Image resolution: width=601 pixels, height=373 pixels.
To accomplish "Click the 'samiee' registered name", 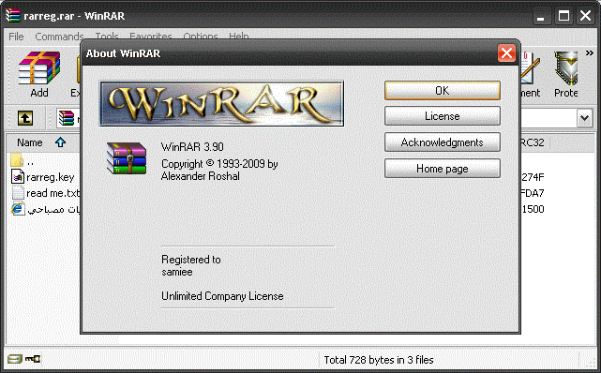I will pyautogui.click(x=176, y=272).
